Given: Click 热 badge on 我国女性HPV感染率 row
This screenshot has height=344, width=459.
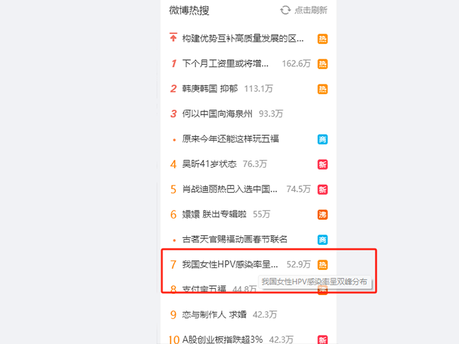Looking at the screenshot, I should 322,265.
